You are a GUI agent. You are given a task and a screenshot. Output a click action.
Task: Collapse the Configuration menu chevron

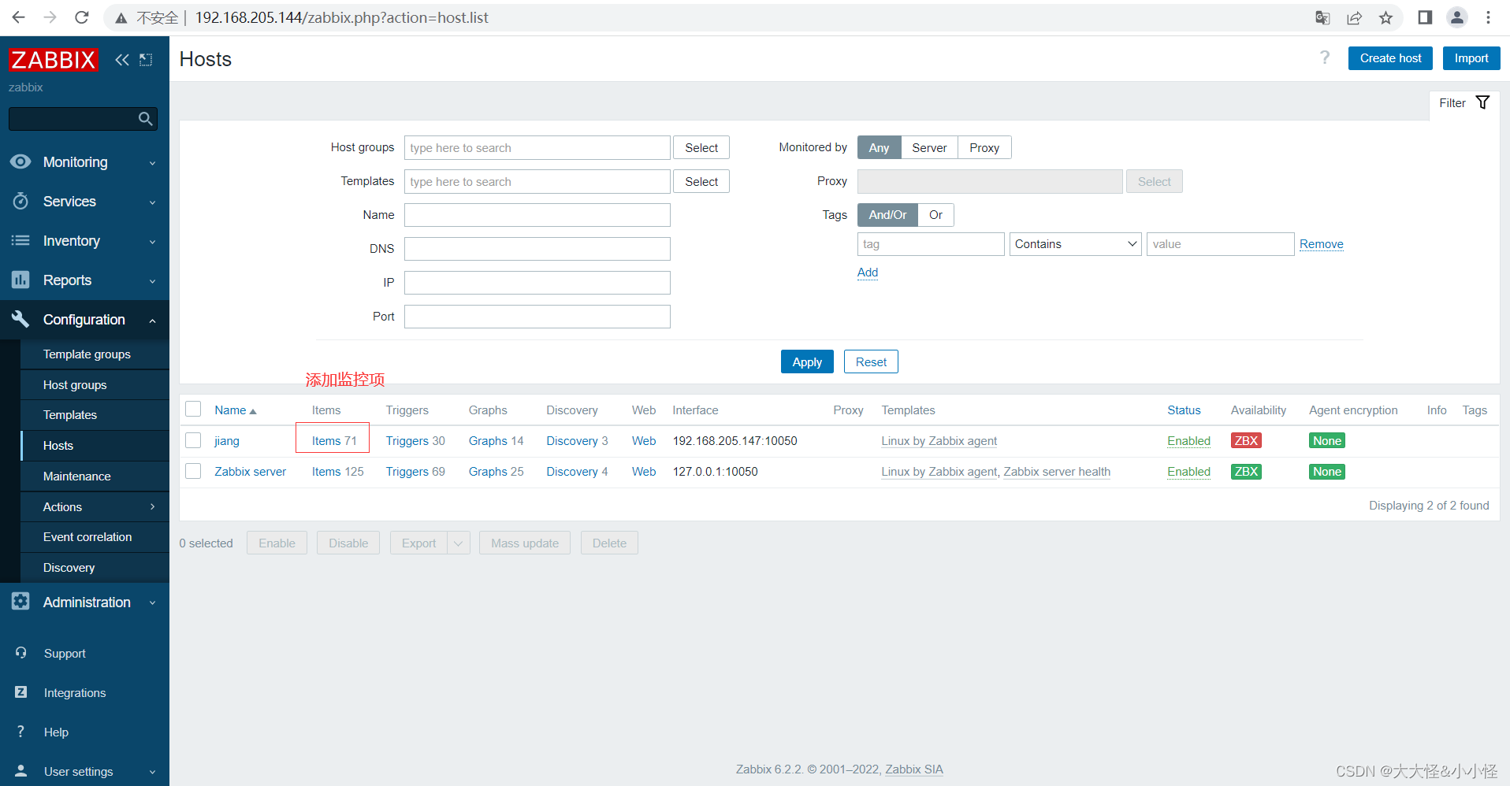tap(152, 321)
